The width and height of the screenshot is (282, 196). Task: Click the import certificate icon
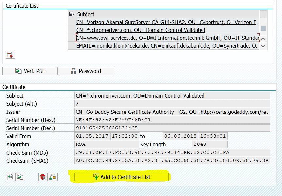[x=10, y=177]
